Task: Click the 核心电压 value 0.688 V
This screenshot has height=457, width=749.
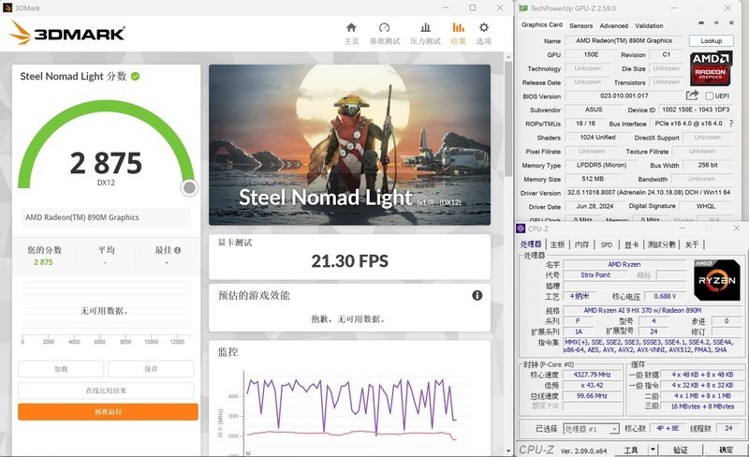Action: click(x=665, y=296)
